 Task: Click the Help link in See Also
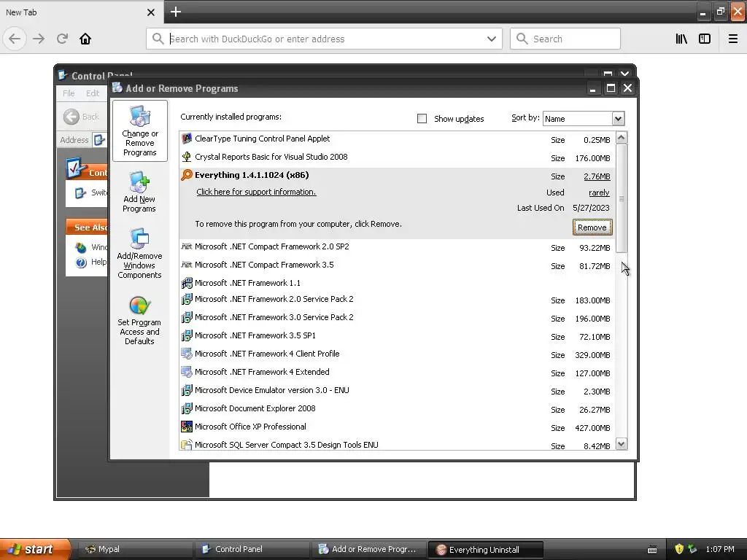click(x=98, y=262)
